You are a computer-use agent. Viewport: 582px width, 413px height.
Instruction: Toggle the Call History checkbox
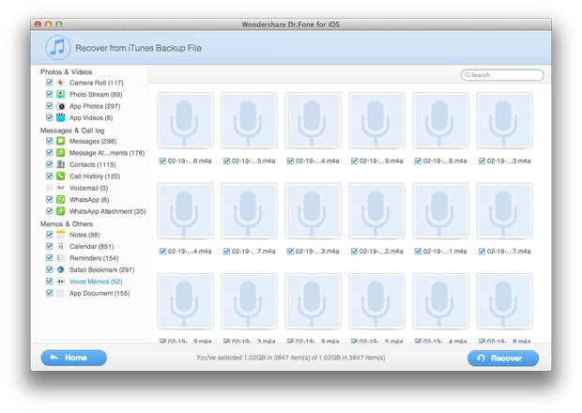pyautogui.click(x=49, y=176)
